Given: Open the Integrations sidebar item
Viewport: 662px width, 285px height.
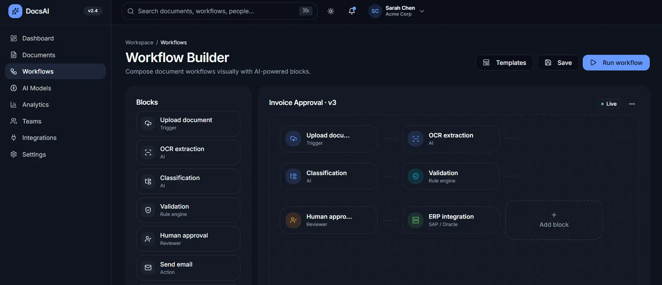Looking at the screenshot, I should 55,138.
